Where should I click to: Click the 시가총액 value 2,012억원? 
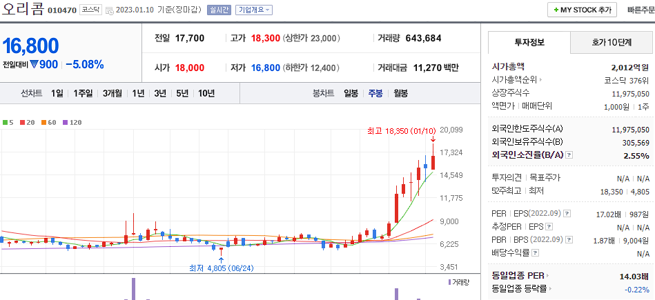[629, 67]
